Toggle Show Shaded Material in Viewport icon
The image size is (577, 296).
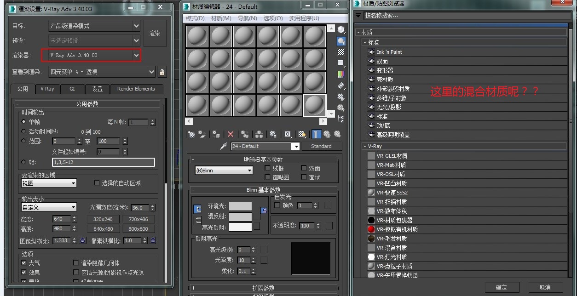[302, 134]
